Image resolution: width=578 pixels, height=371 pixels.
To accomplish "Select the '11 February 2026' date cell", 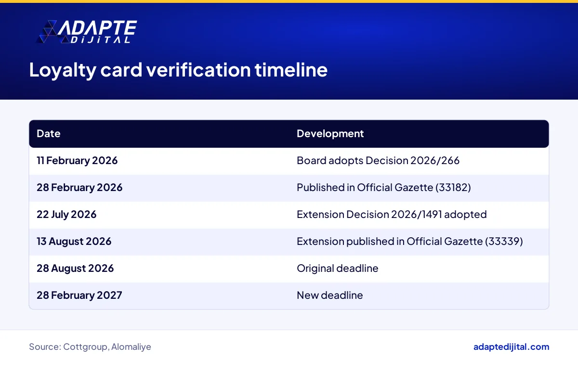I will pos(77,161).
